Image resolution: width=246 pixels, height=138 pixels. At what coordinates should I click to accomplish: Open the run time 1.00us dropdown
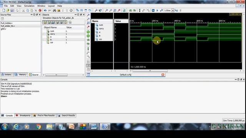tap(173, 10)
